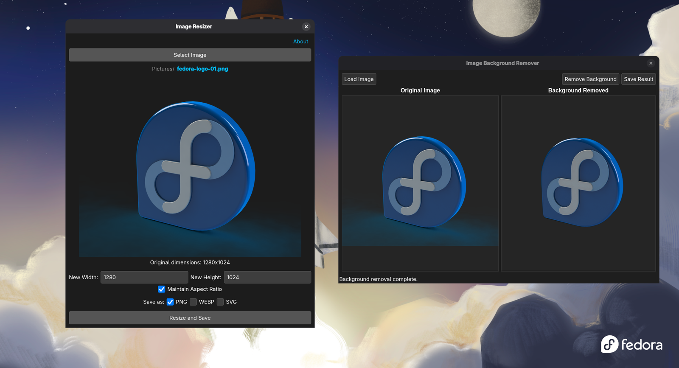Toggle the Maintain Aspect Ratio checkbox
Image resolution: width=679 pixels, height=368 pixels.
(x=162, y=289)
